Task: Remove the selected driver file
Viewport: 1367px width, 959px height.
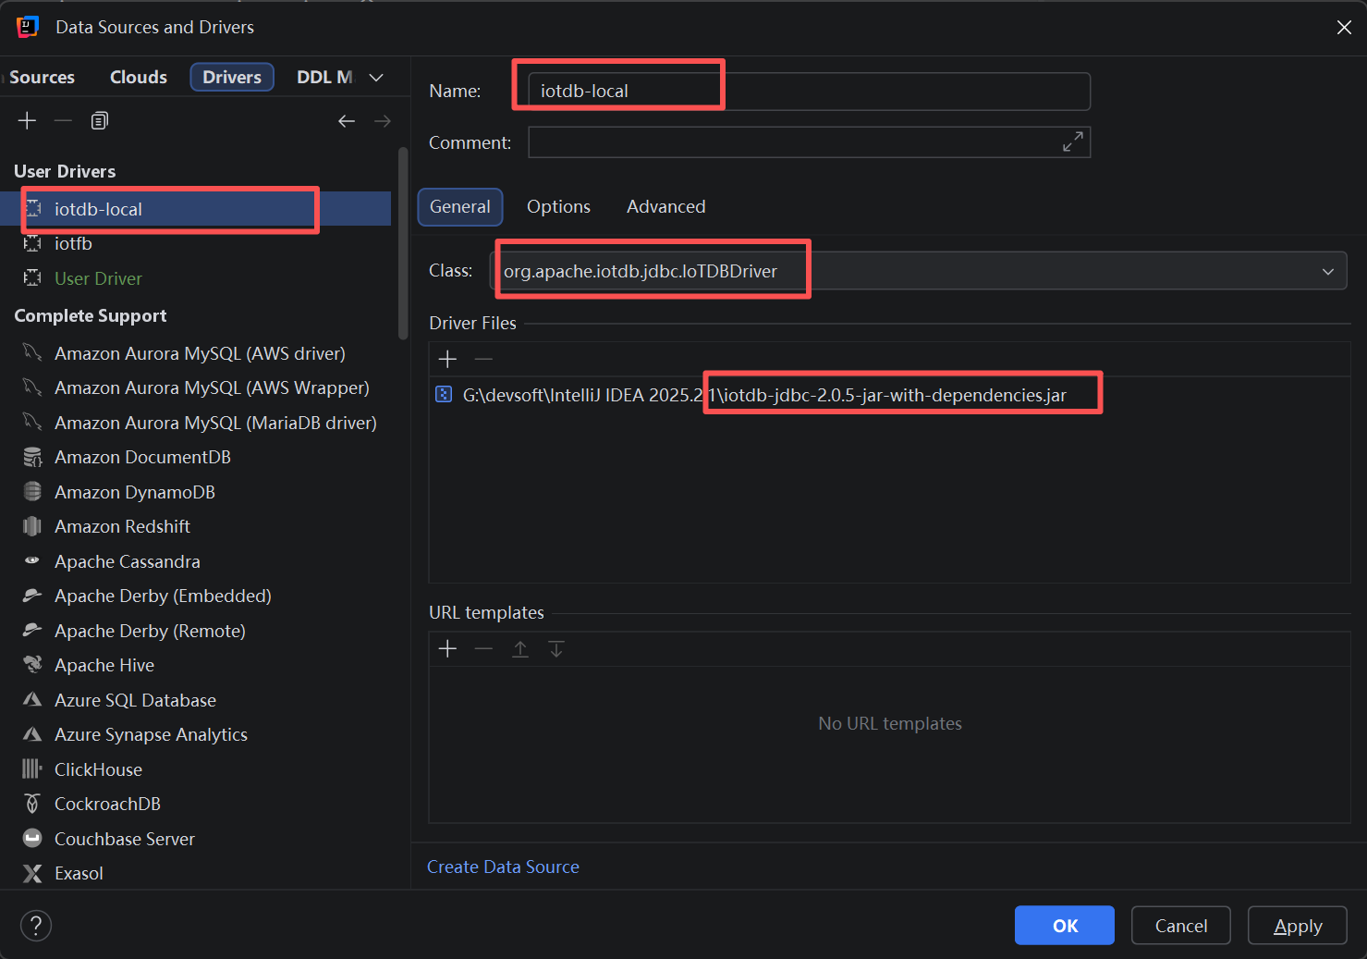Action: pos(483,359)
